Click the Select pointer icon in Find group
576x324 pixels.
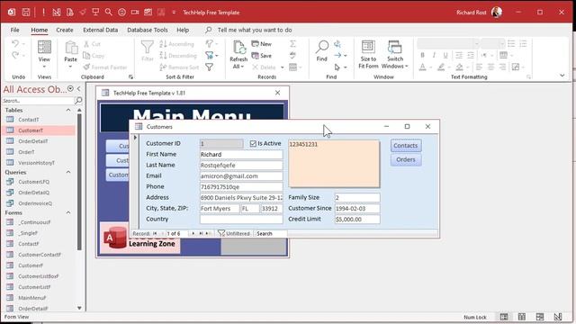(337, 67)
